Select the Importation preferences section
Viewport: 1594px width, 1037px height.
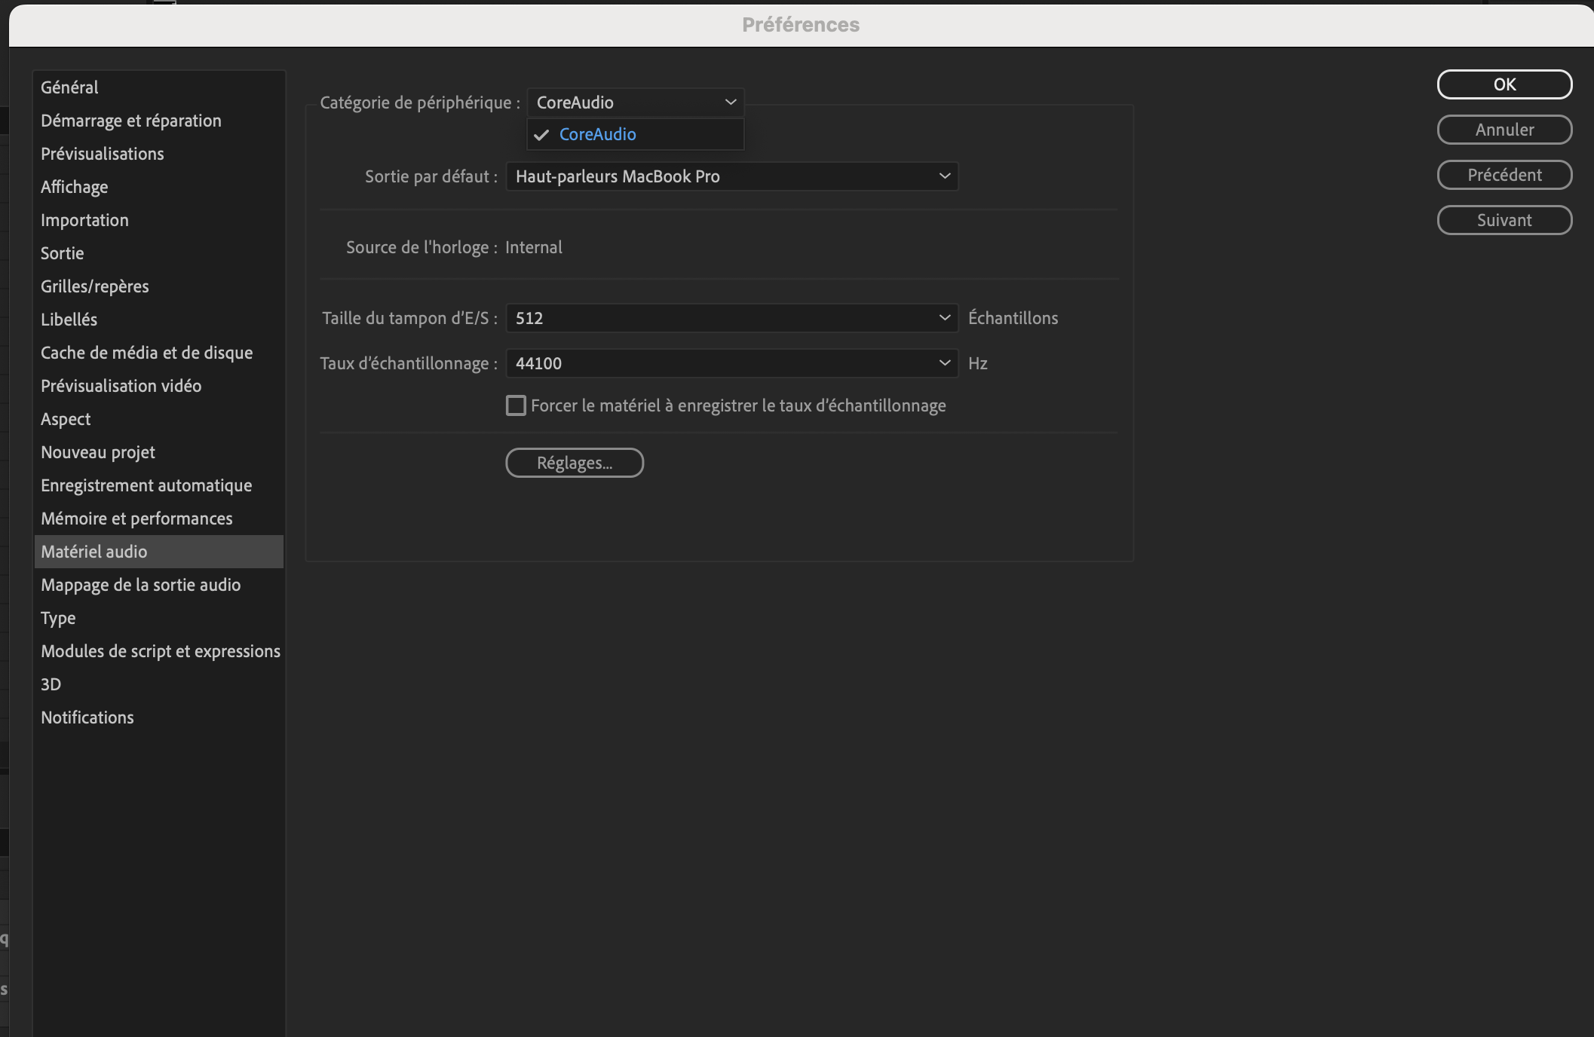(x=84, y=219)
